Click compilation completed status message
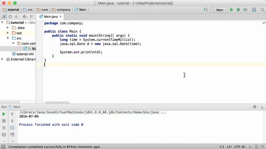The height and width of the screenshot is (149, 266). click(x=54, y=147)
